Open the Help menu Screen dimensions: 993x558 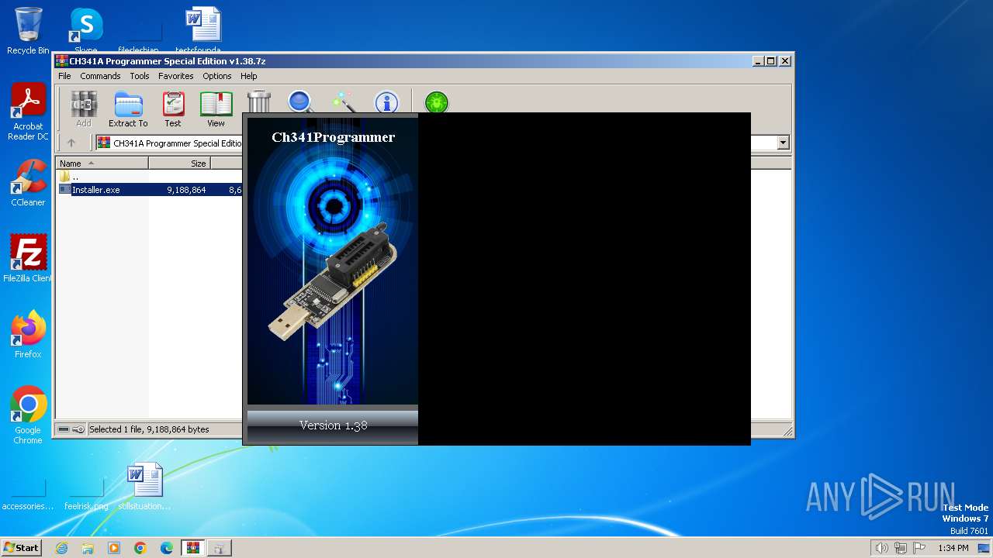pyautogui.click(x=248, y=76)
